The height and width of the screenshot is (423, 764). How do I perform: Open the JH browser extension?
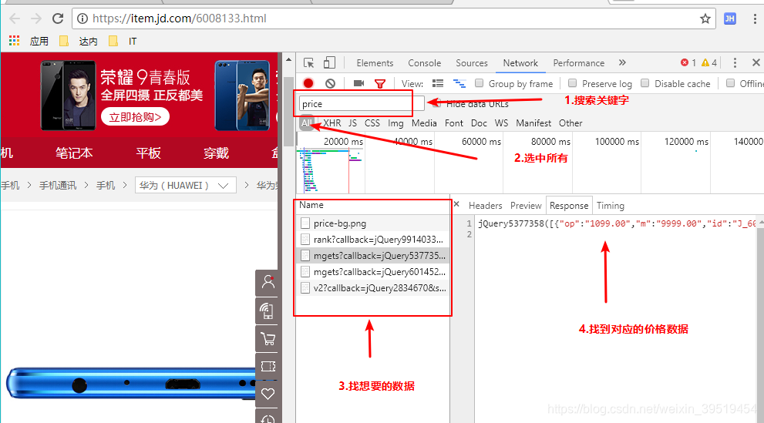[730, 18]
